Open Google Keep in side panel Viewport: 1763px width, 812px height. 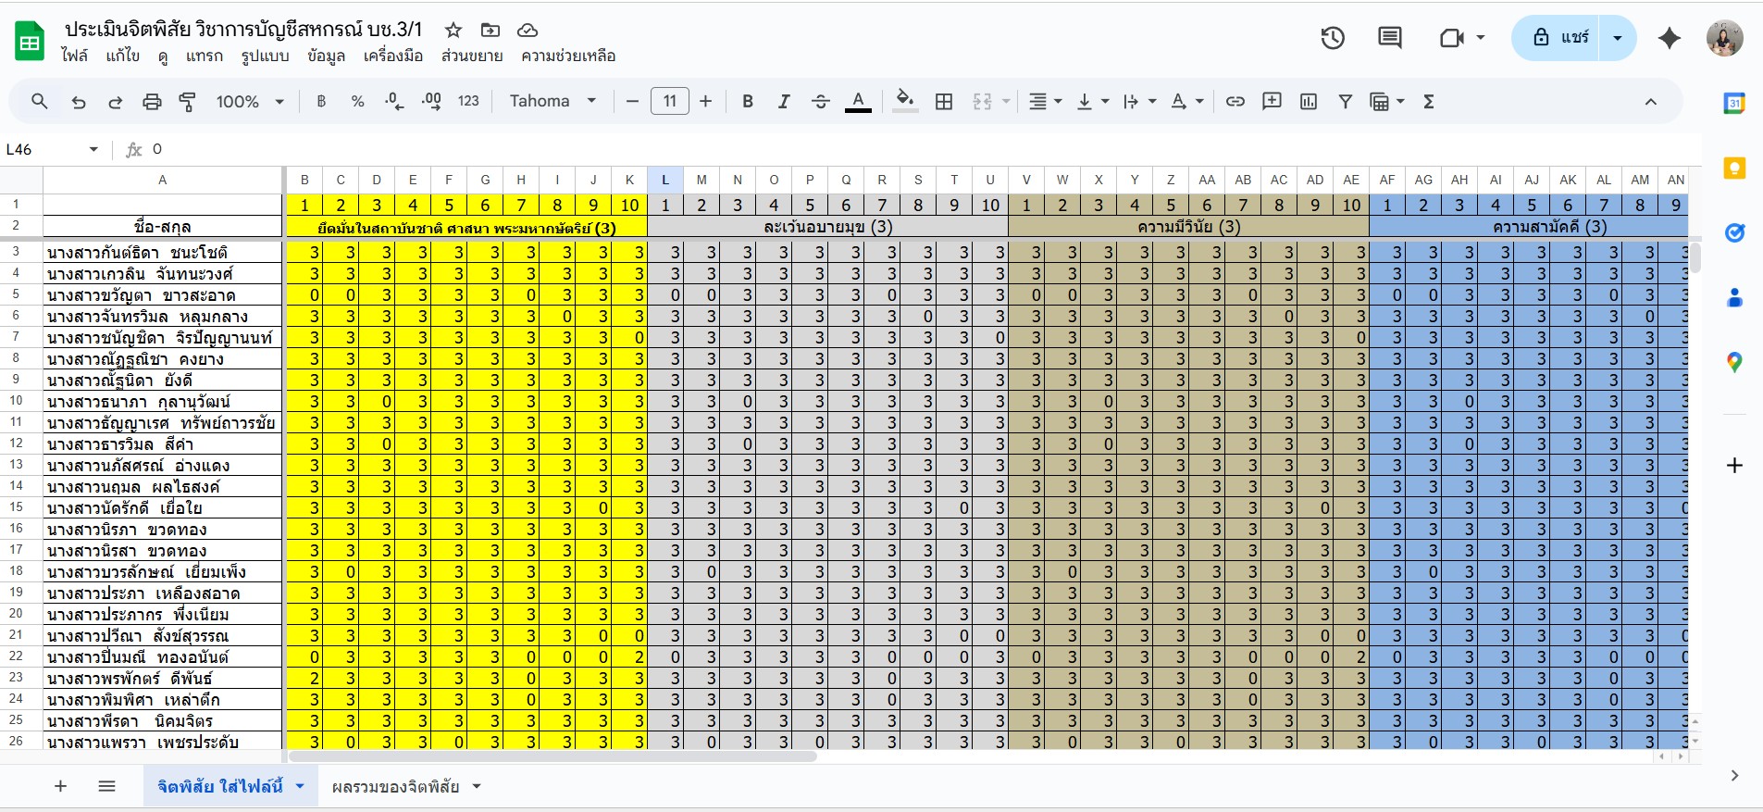[1734, 169]
